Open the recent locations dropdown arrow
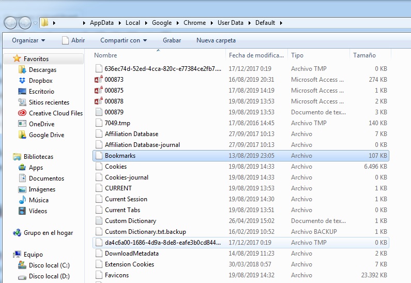Viewport: 411px width, 283px height. [x=35, y=23]
